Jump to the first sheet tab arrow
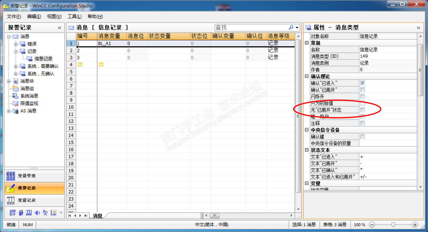Screen dimensions: 428x232 70,216
